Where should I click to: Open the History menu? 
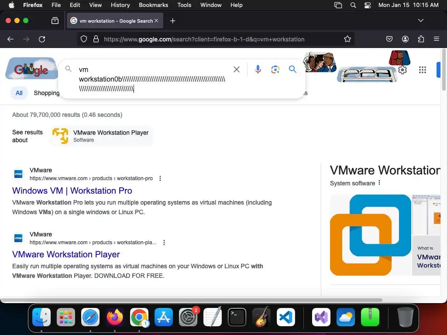120,5
